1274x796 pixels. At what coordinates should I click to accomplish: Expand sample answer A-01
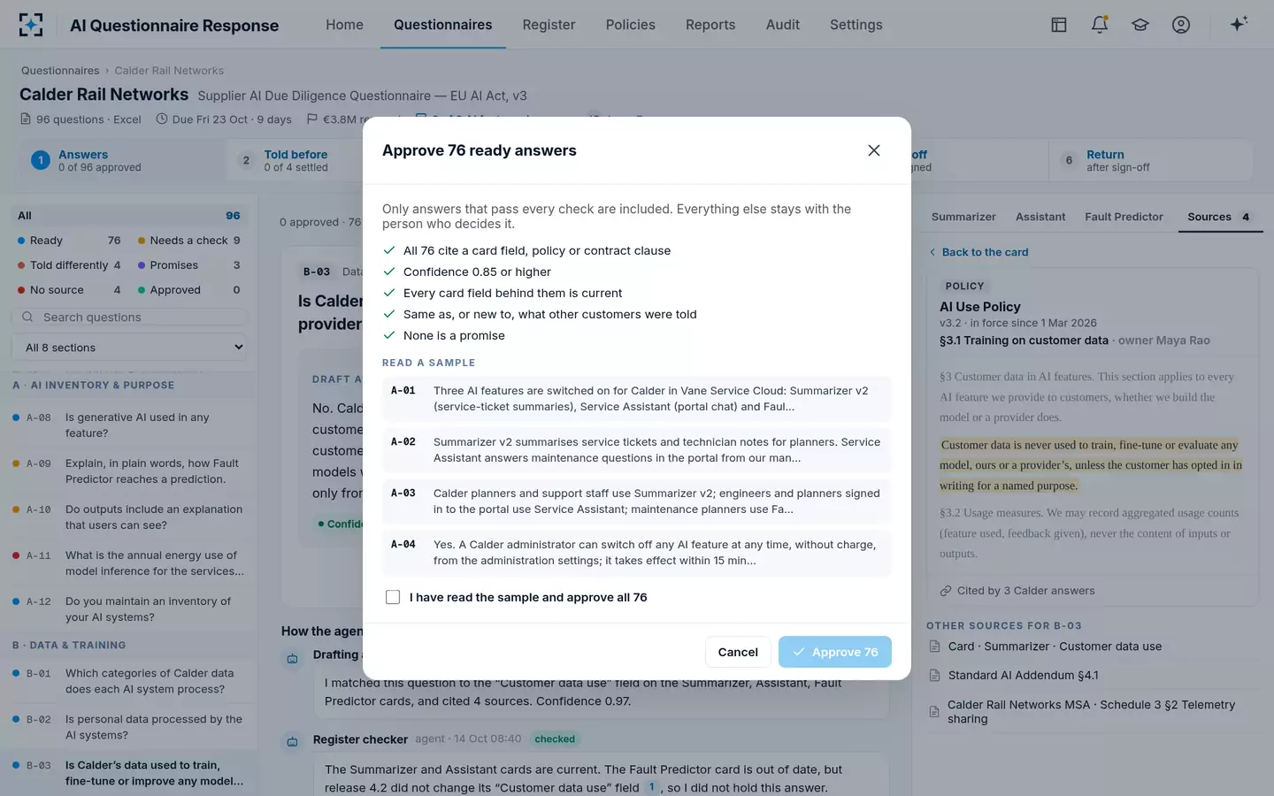coord(637,399)
